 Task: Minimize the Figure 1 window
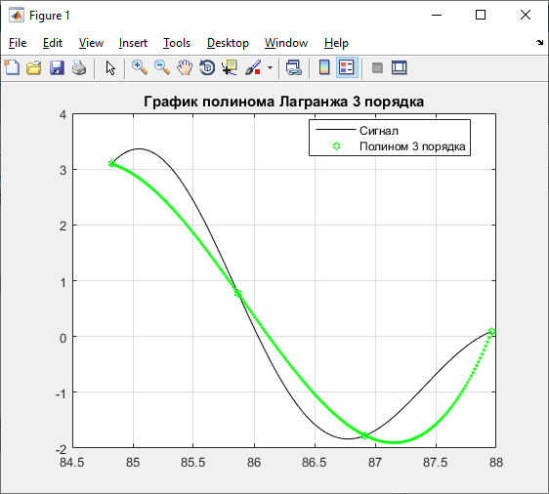(x=437, y=15)
